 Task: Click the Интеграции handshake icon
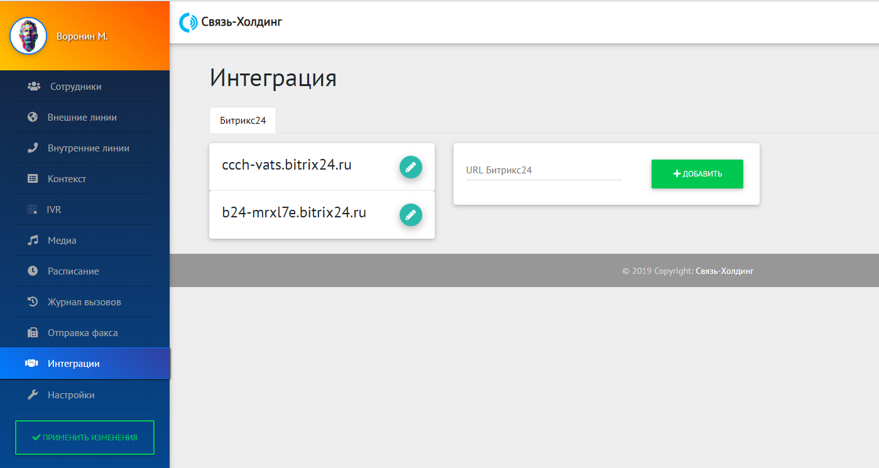coord(31,364)
